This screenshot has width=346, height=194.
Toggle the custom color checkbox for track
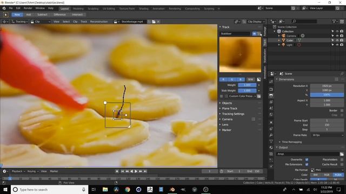(222, 96)
